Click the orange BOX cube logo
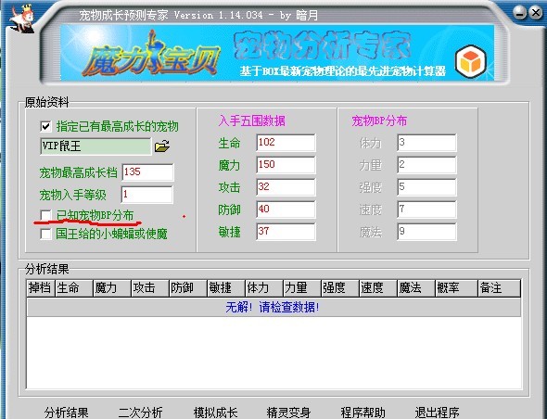This screenshot has height=419, width=547. 471,62
